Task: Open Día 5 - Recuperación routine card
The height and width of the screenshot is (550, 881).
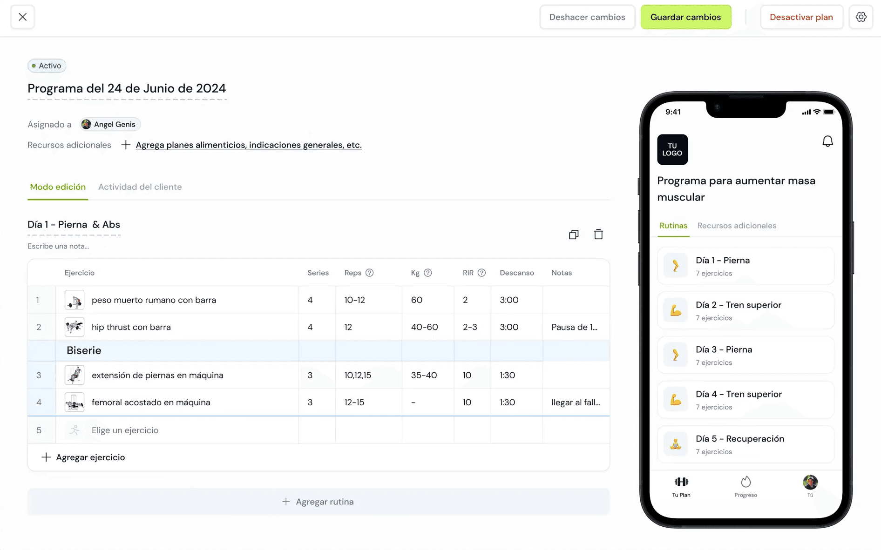Action: (x=745, y=444)
